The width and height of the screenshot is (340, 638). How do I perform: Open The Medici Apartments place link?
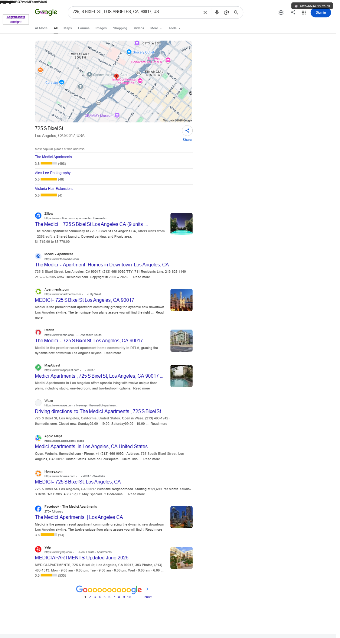point(53,157)
